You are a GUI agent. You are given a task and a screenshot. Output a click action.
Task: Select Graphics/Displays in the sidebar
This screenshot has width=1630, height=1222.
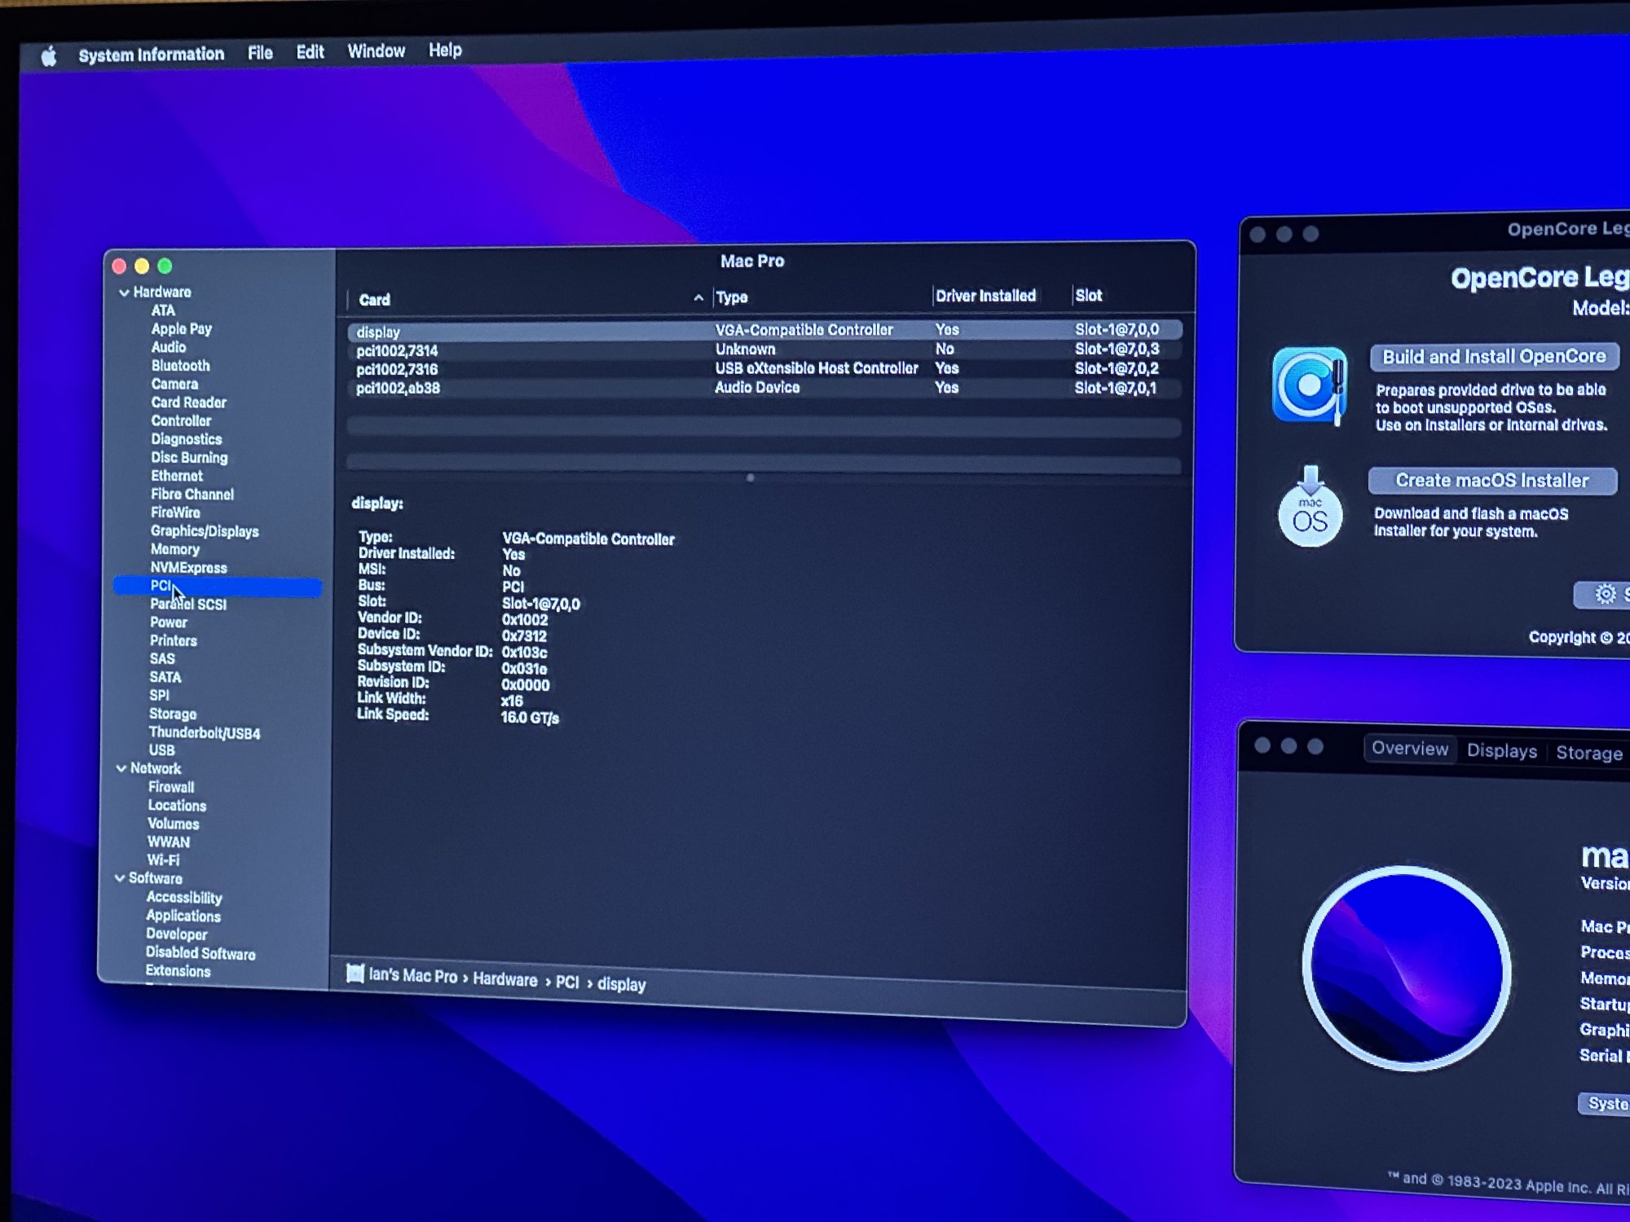click(205, 531)
